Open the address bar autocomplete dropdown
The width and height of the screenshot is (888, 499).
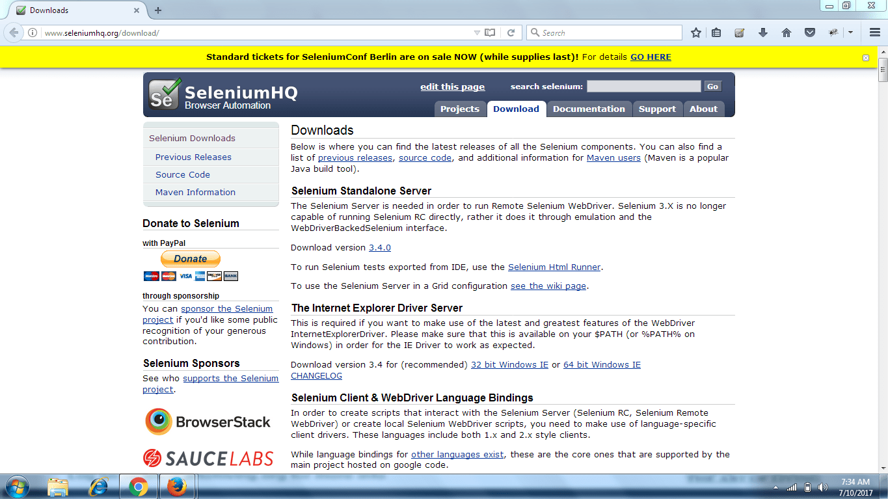point(476,32)
